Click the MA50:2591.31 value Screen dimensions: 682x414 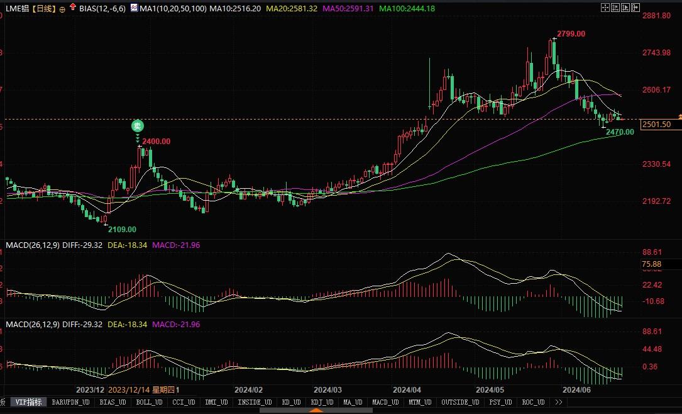click(348, 8)
